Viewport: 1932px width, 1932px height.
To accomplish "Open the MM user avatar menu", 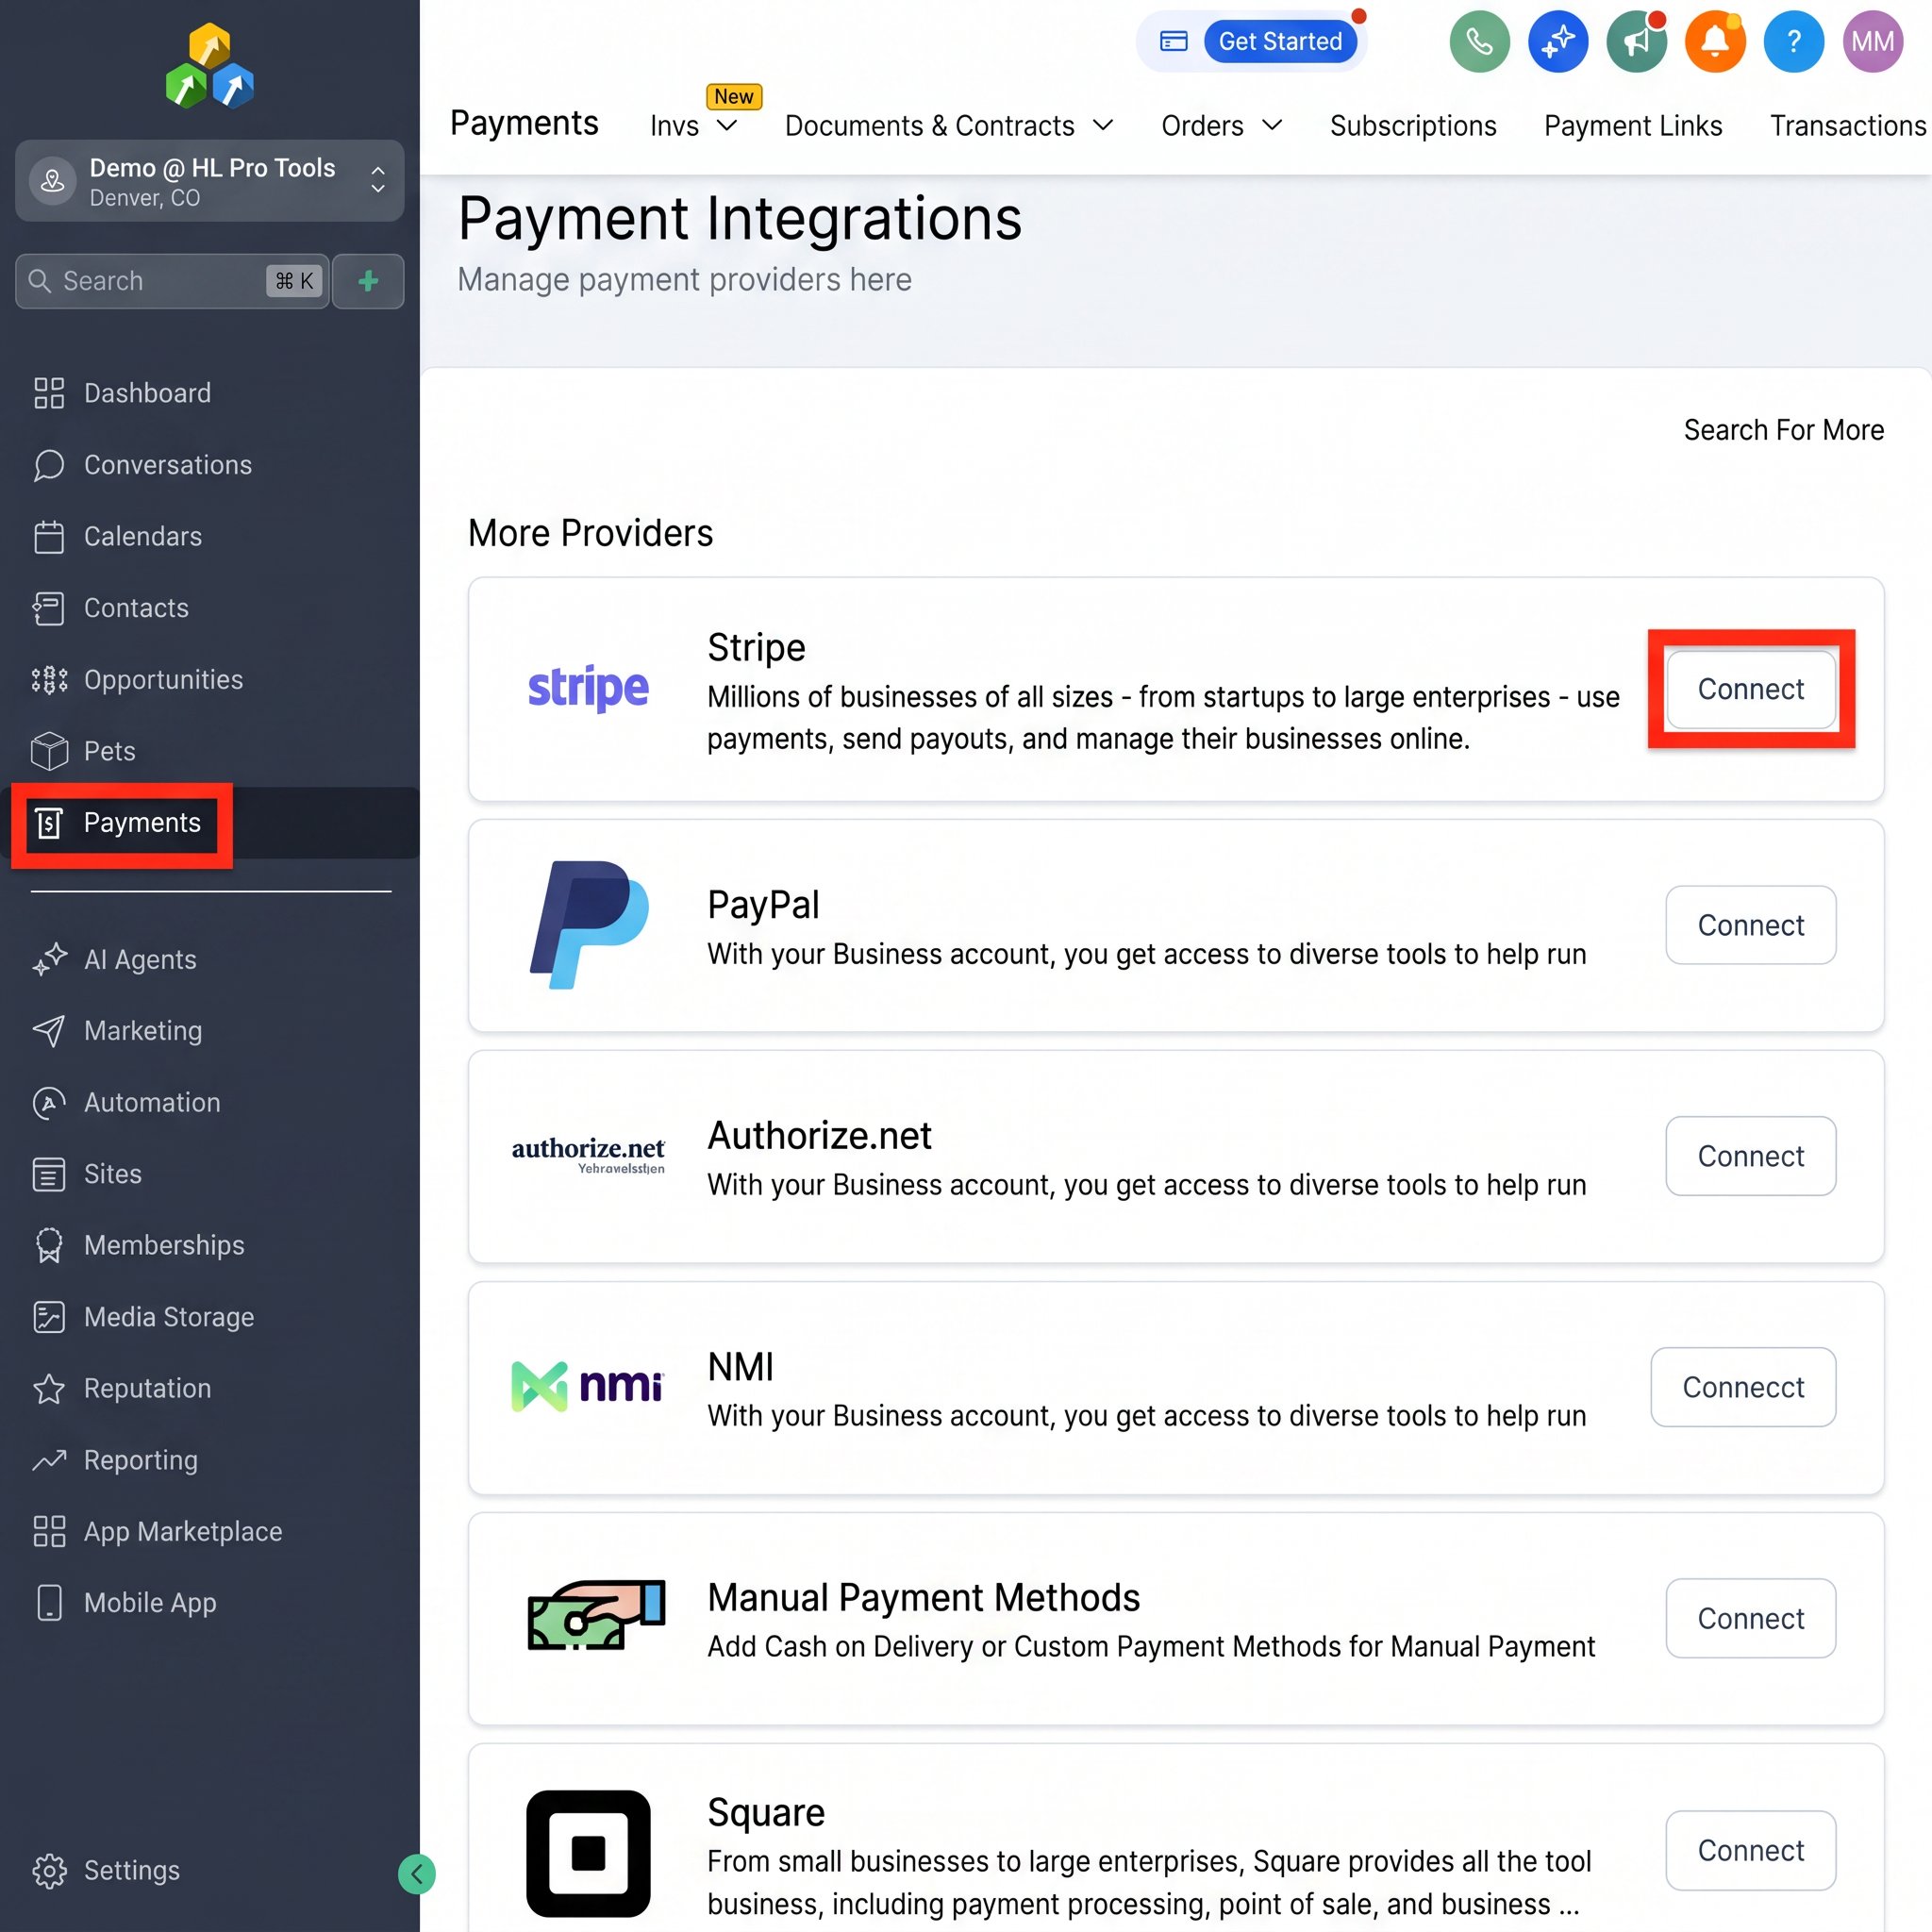I will pyautogui.click(x=1872, y=42).
